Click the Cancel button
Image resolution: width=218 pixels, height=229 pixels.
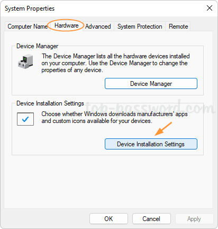[151, 219]
